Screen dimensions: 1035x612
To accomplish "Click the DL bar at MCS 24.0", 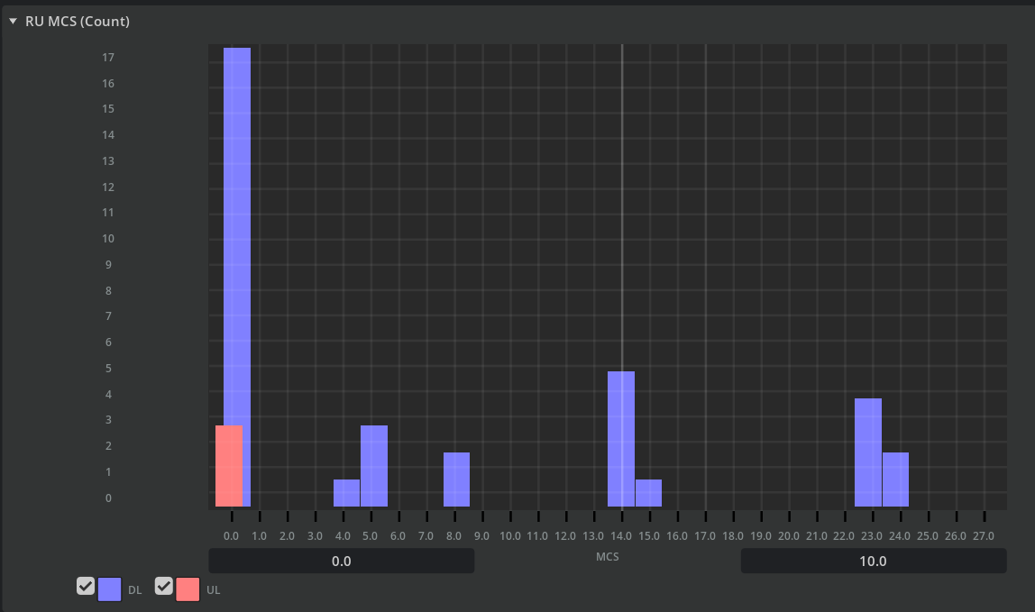I will tap(895, 480).
